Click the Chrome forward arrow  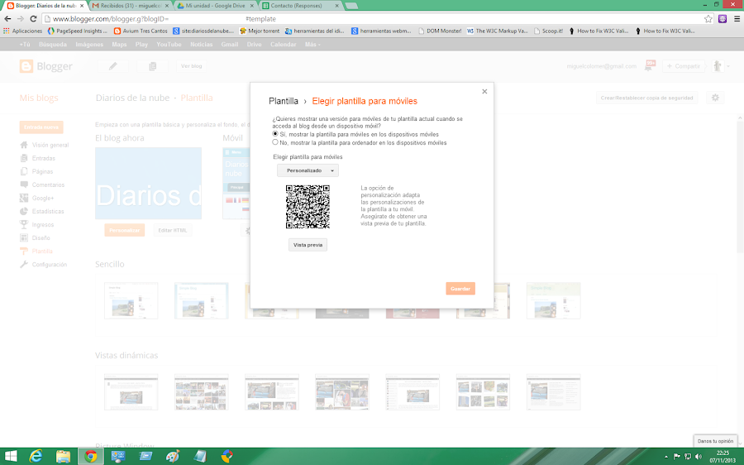tap(21, 19)
